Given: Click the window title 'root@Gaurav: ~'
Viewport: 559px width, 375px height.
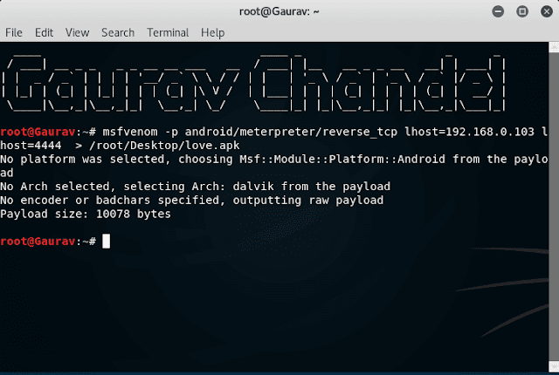Looking at the screenshot, I should click(x=279, y=11).
